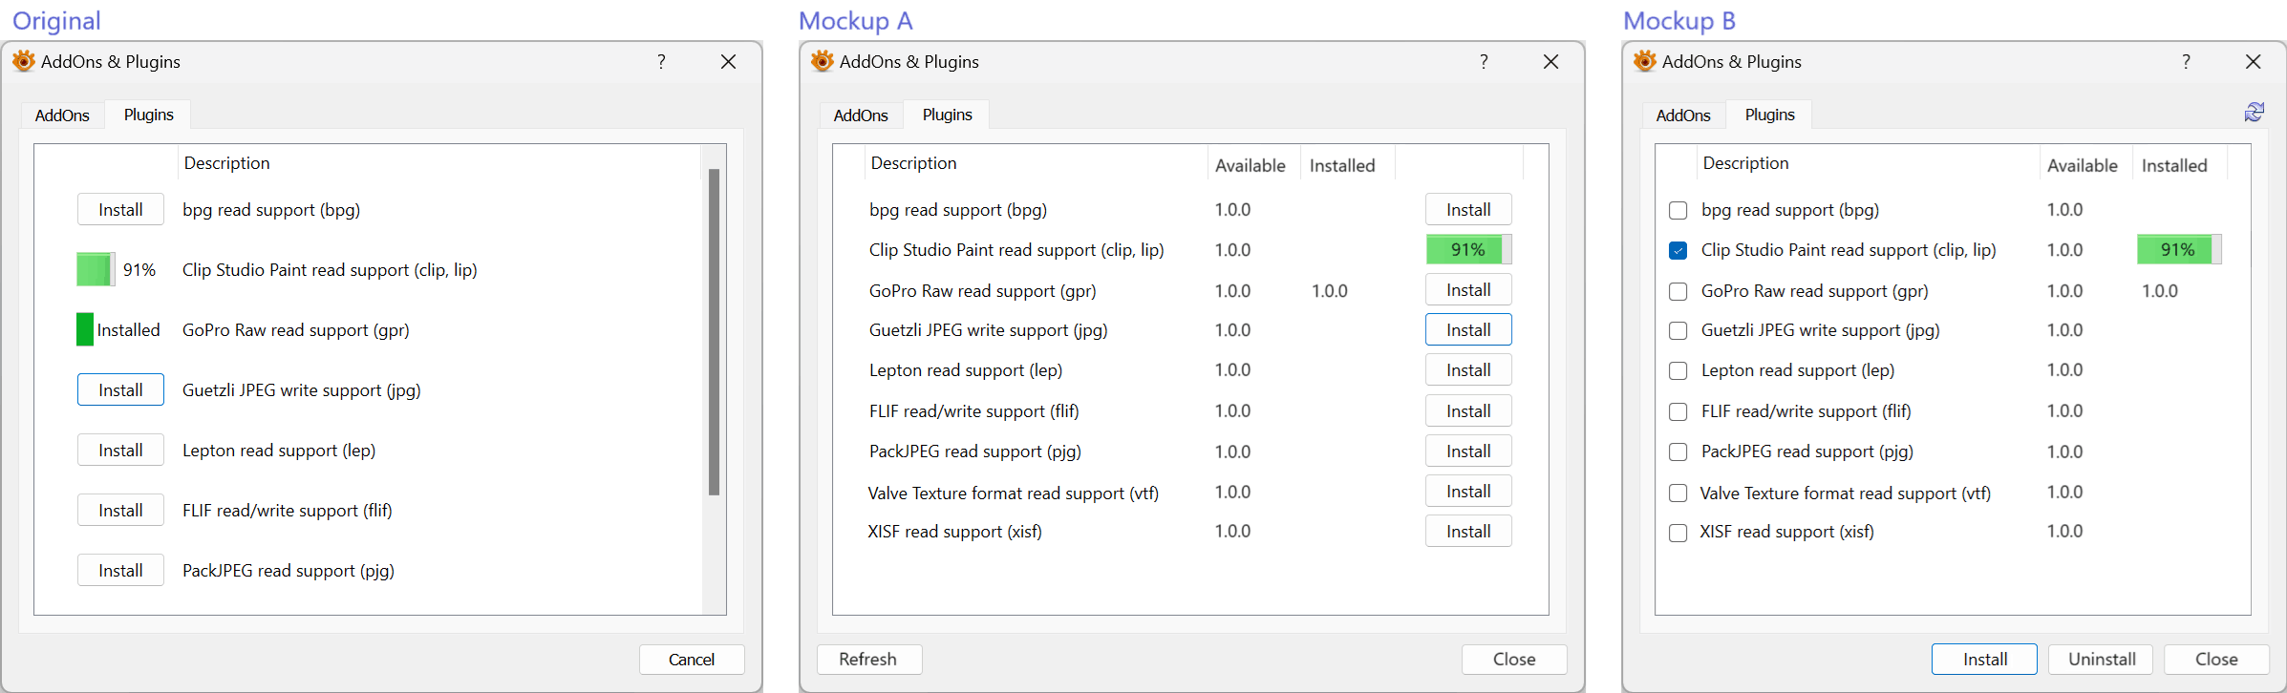The height and width of the screenshot is (693, 2287).
Task: Switch to AddOns tab in Original dialog
Action: click(x=62, y=115)
